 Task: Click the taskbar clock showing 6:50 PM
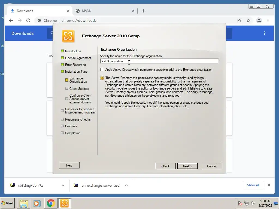(265, 203)
